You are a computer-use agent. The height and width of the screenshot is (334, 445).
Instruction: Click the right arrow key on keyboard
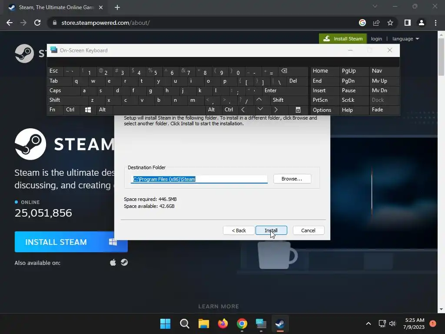pos(276,110)
